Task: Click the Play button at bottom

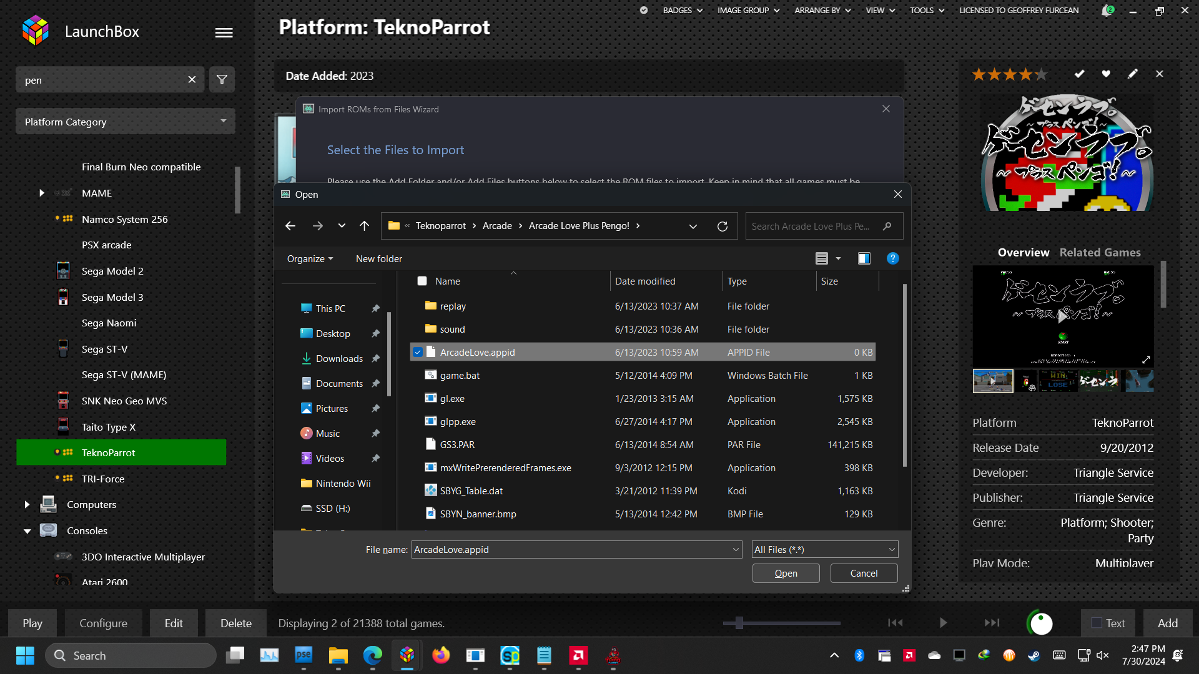Action: click(32, 623)
